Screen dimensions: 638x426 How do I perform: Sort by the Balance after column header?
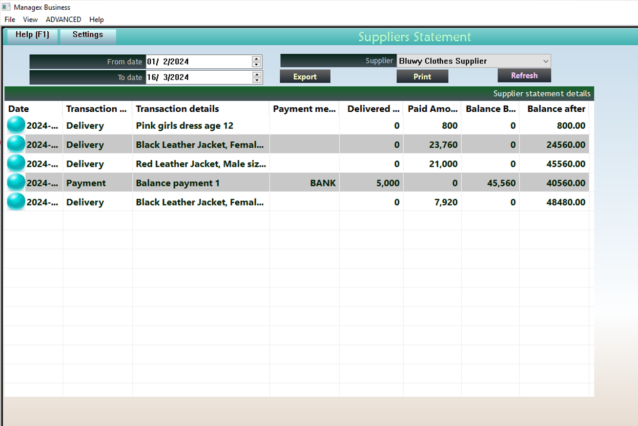(556, 109)
